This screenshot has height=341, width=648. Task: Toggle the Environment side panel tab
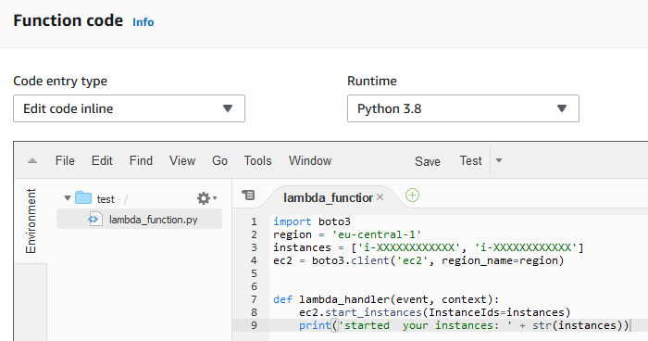31,221
